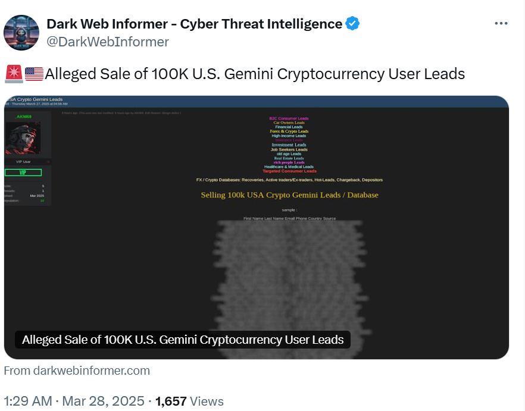Click the card caption overlay at image bottom
This screenshot has width=525, height=411.
[x=183, y=340]
